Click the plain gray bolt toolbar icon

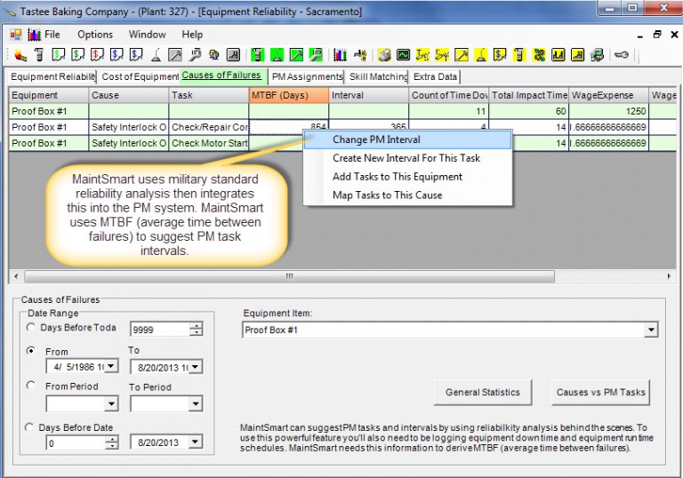pos(39,55)
